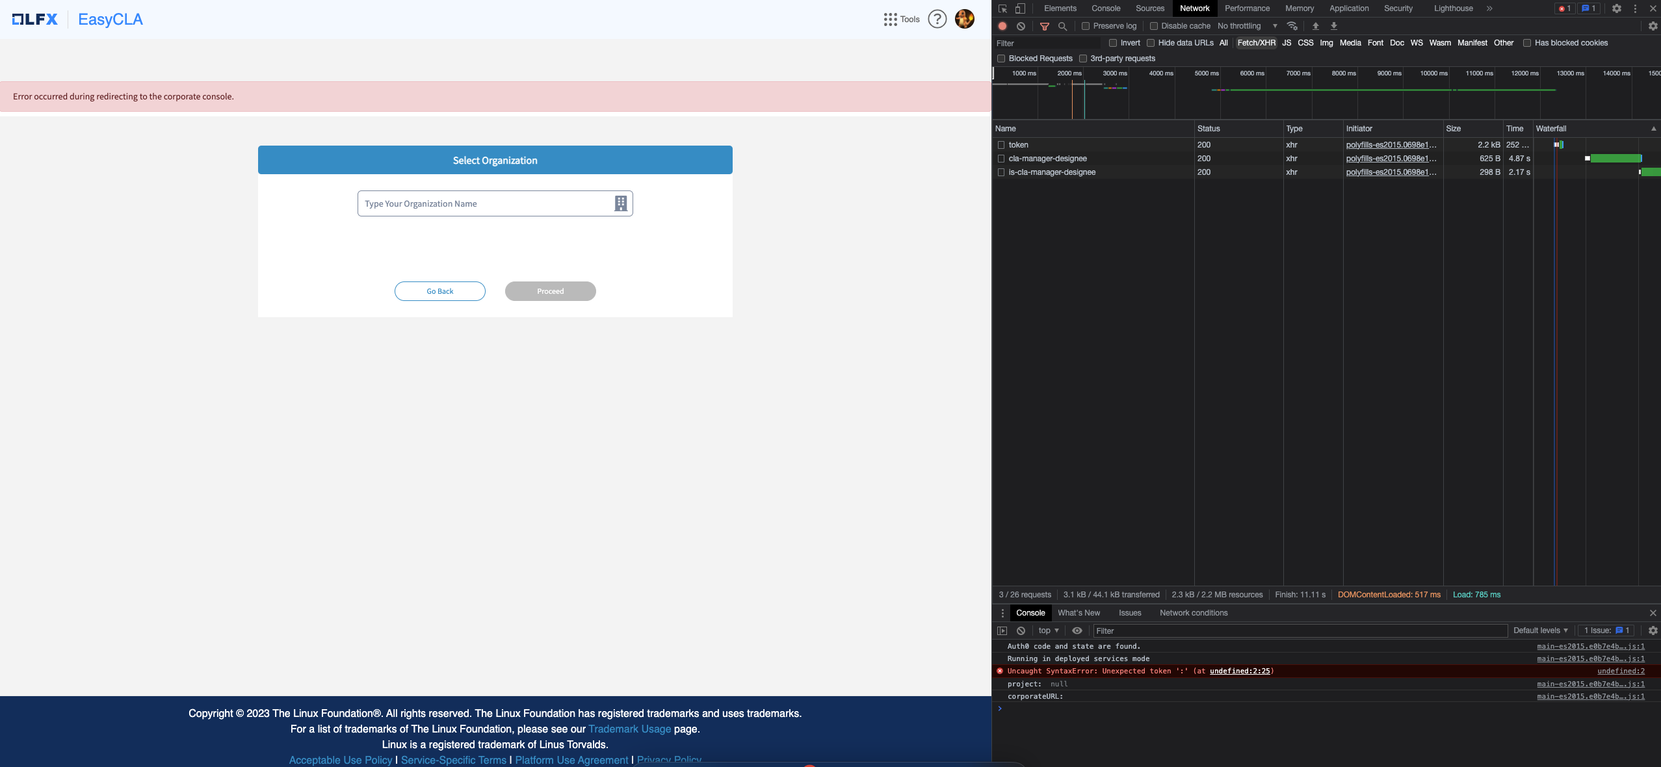The height and width of the screenshot is (767, 1661).
Task: Open the Issues drawer tab
Action: [1129, 613]
